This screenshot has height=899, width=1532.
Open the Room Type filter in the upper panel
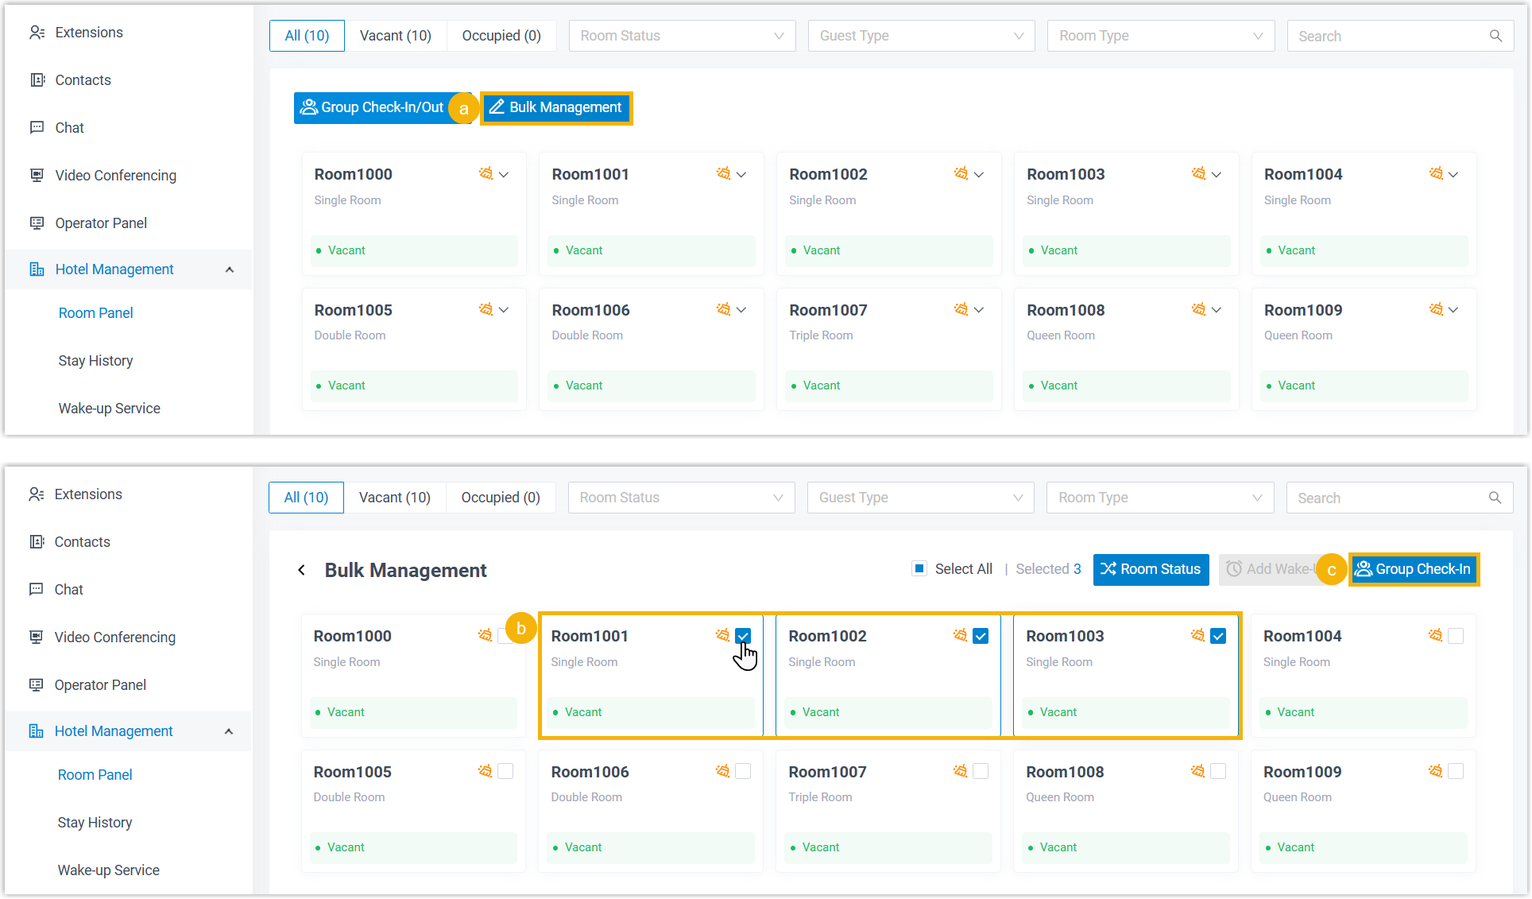tap(1160, 36)
